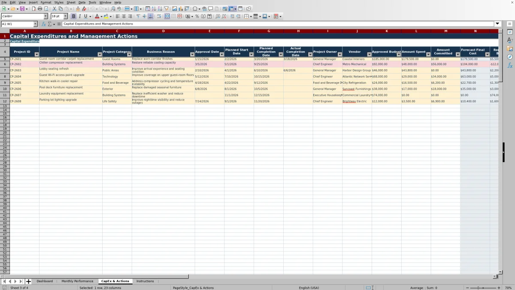Switch to the Instructions sheet tab

145,281
